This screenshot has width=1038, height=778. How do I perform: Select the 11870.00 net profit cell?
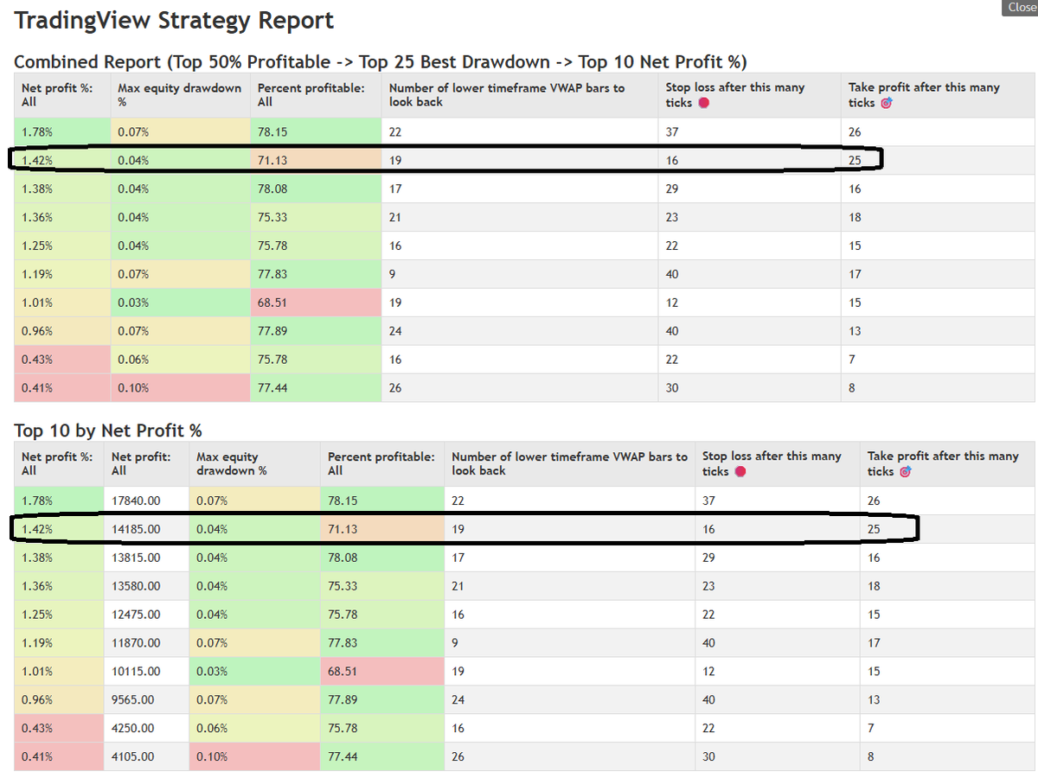pos(146,643)
